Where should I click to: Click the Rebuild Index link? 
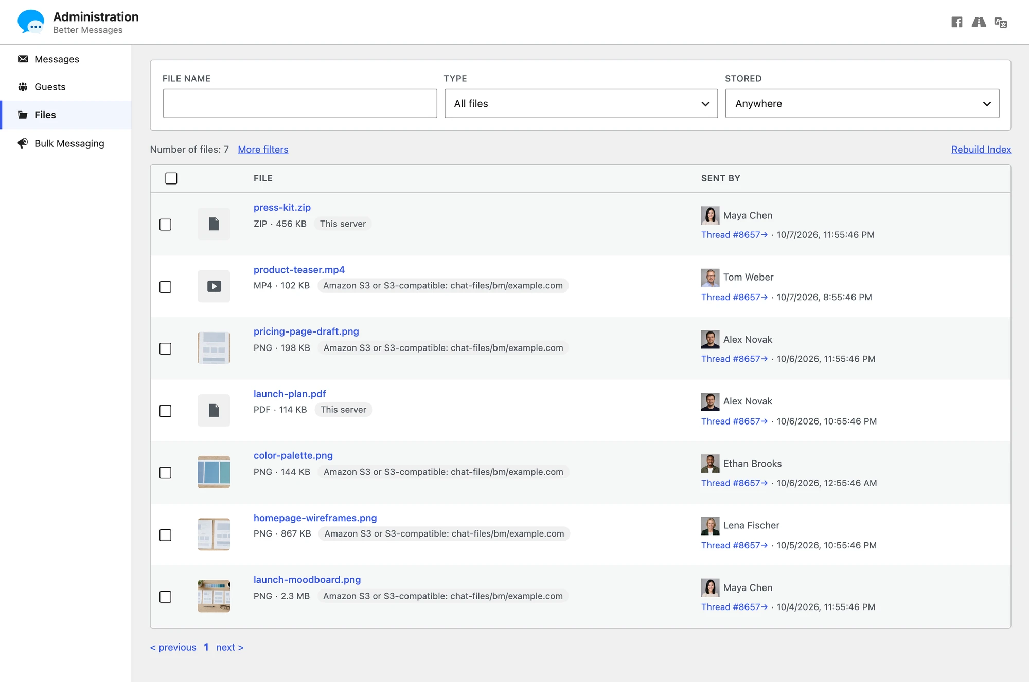981,150
